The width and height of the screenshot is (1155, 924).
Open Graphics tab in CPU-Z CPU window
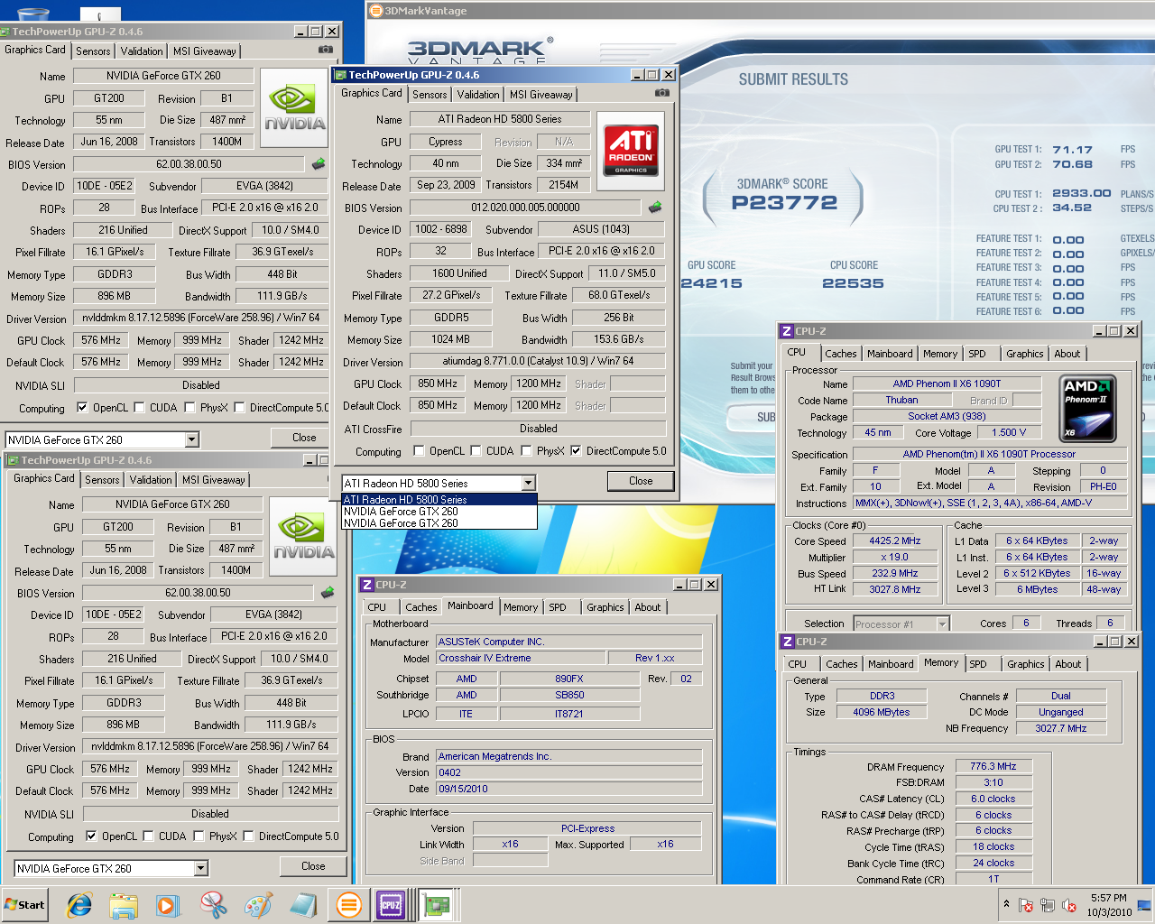point(1024,354)
